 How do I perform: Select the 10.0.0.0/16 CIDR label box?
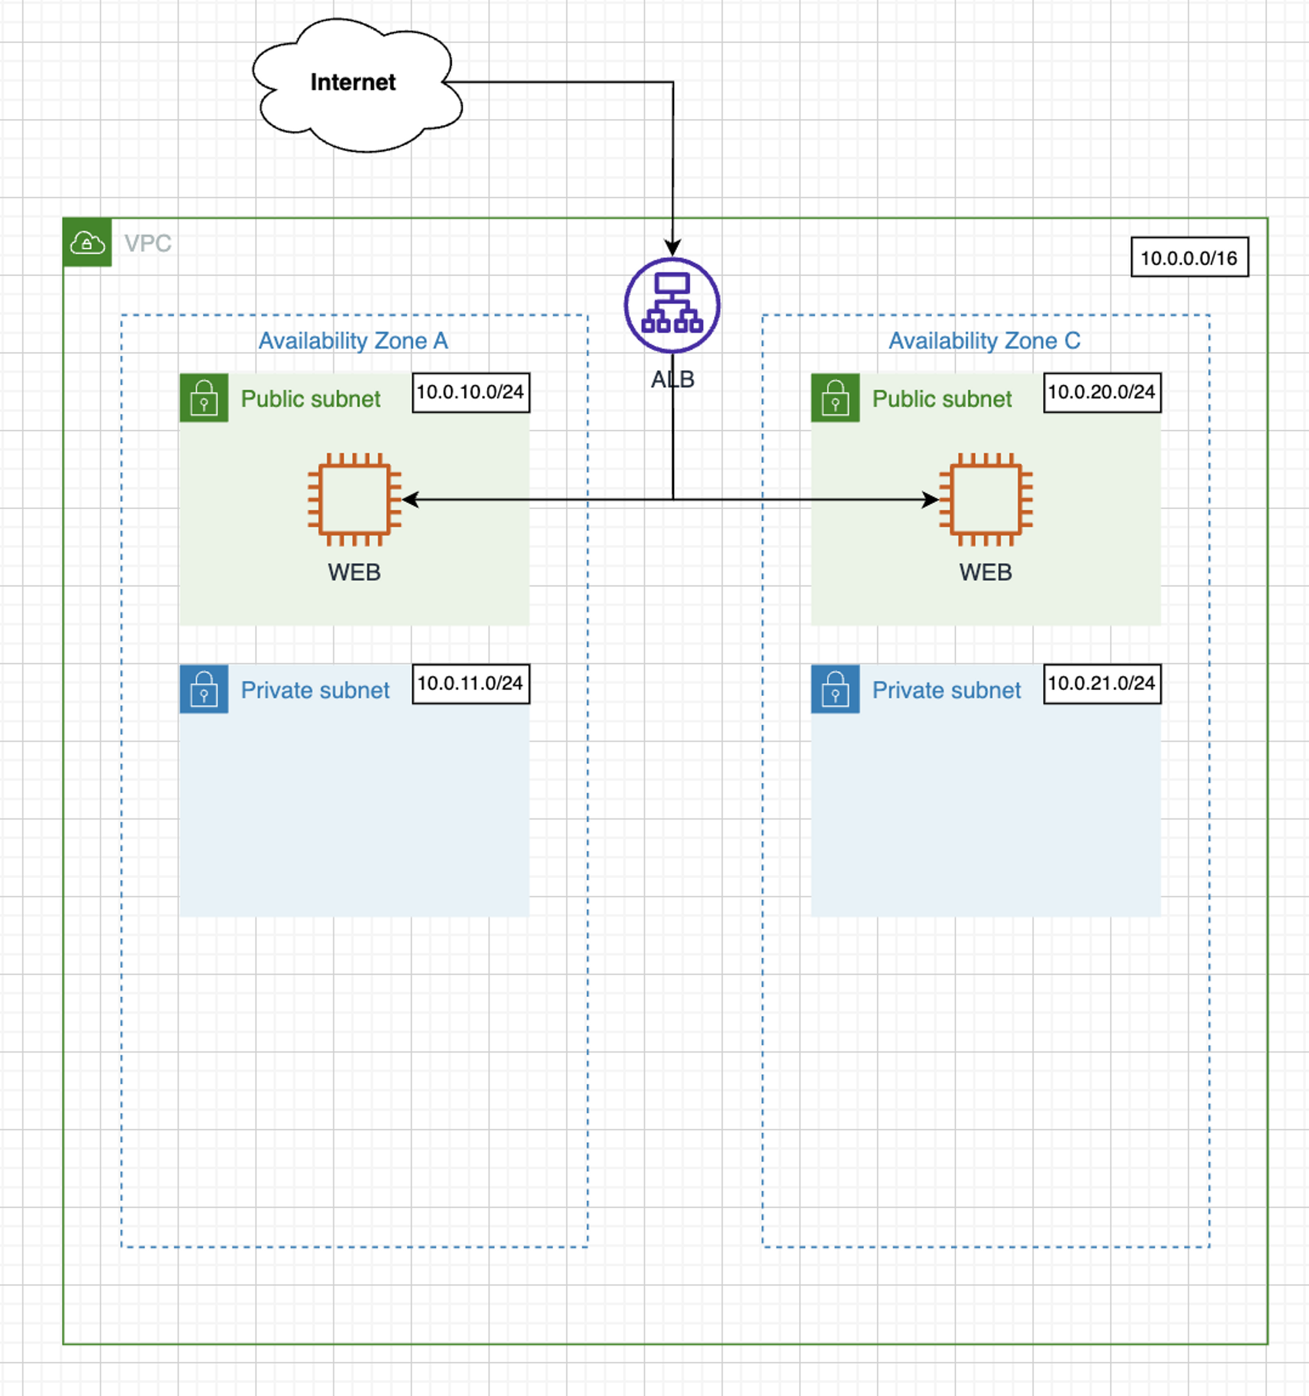point(1189,258)
